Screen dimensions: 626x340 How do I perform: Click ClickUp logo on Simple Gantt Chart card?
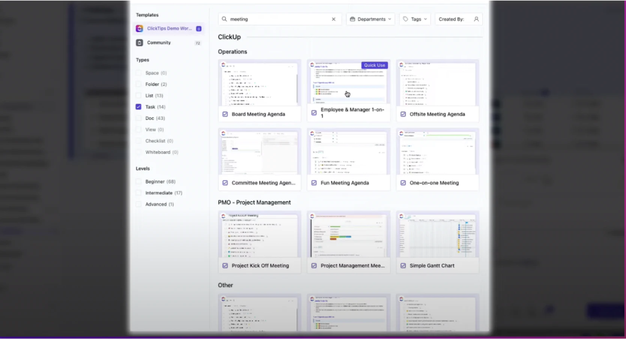pos(401,216)
